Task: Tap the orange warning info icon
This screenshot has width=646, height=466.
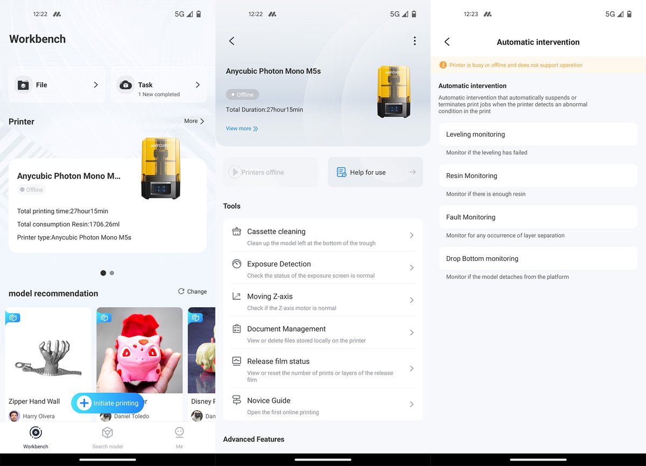Action: coord(443,65)
